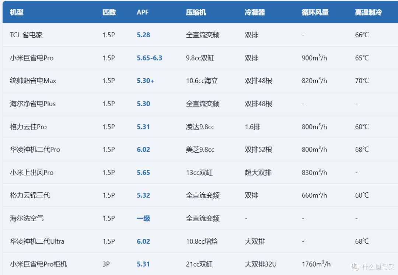Viewport: 398px width, 275px height.
Task: Click the 9.8cc双缸 compressor cell
Action: pyautogui.click(x=200, y=58)
